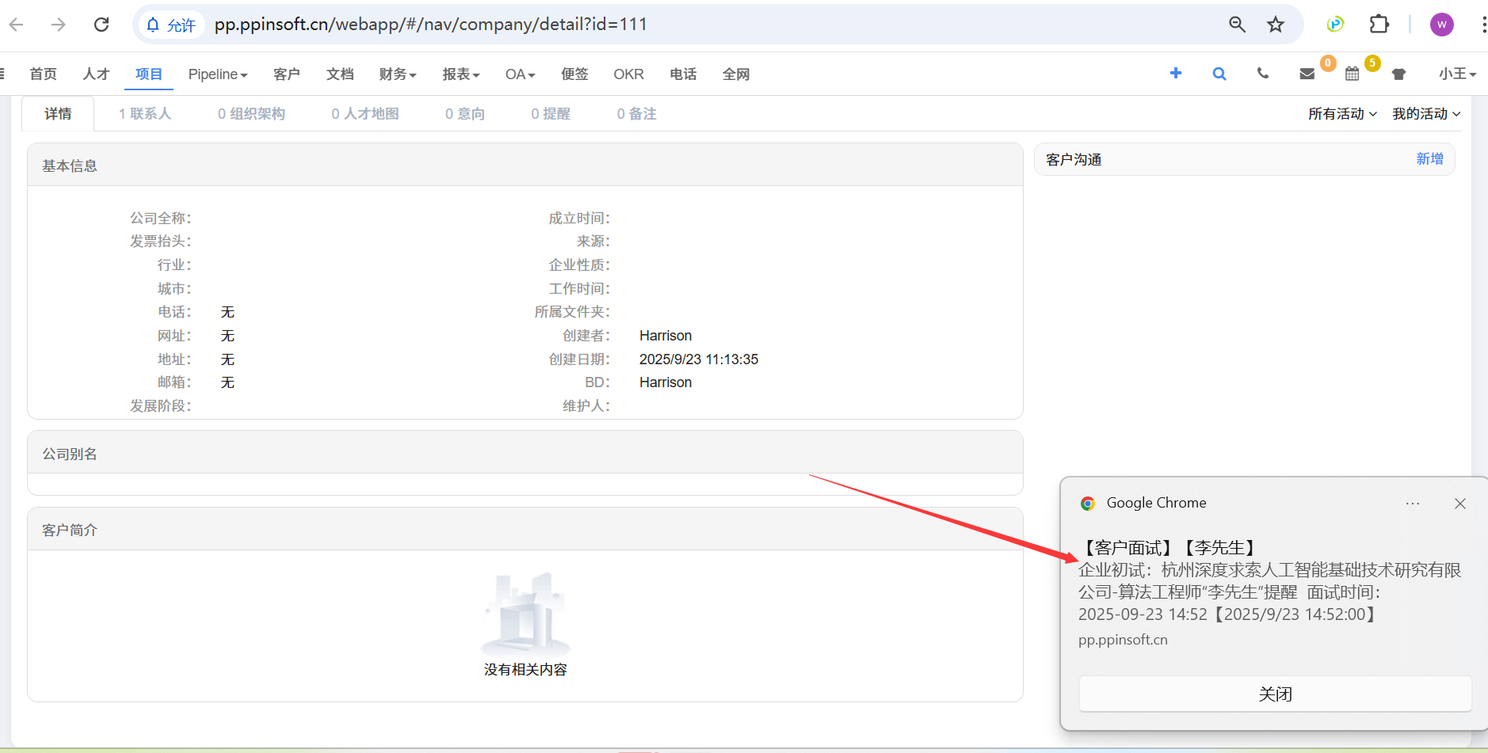The height and width of the screenshot is (753, 1488).
Task: Open the 小王 user menu
Action: [x=1457, y=74]
